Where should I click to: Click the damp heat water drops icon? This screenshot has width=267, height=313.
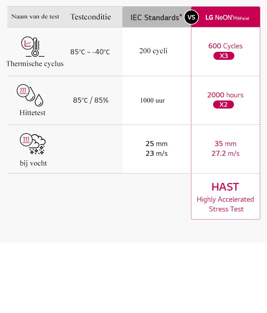[x=30, y=95]
